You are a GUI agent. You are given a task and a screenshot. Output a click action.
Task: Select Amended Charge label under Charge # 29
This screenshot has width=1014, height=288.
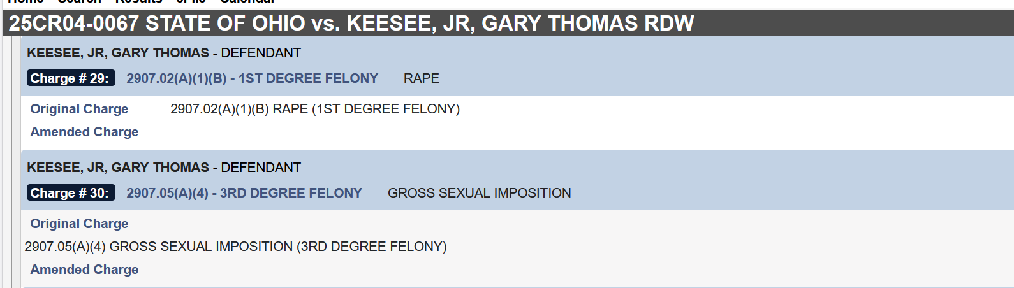(x=84, y=132)
